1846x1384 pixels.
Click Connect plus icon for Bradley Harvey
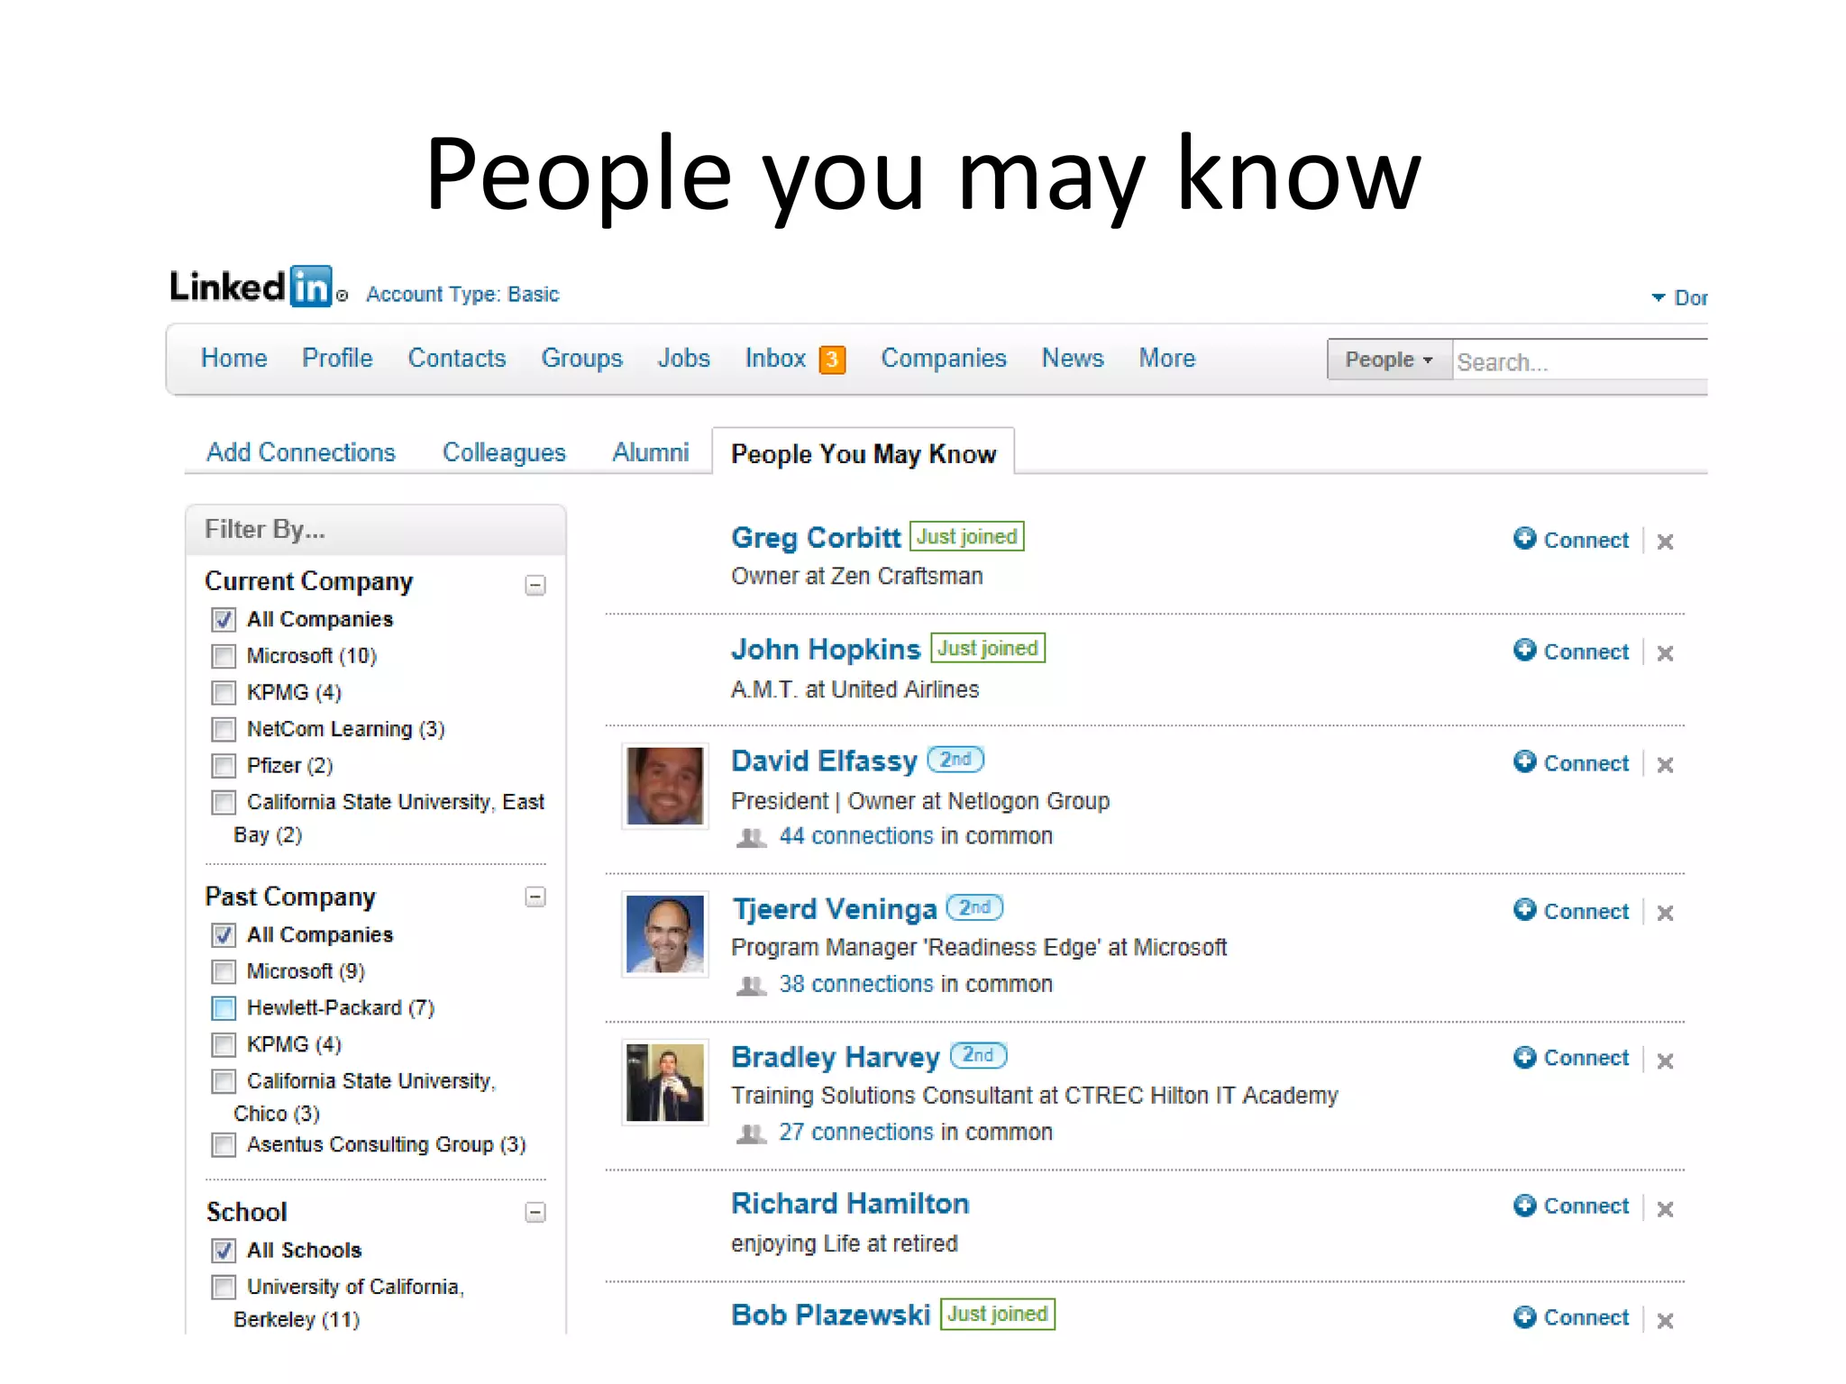point(1524,1058)
